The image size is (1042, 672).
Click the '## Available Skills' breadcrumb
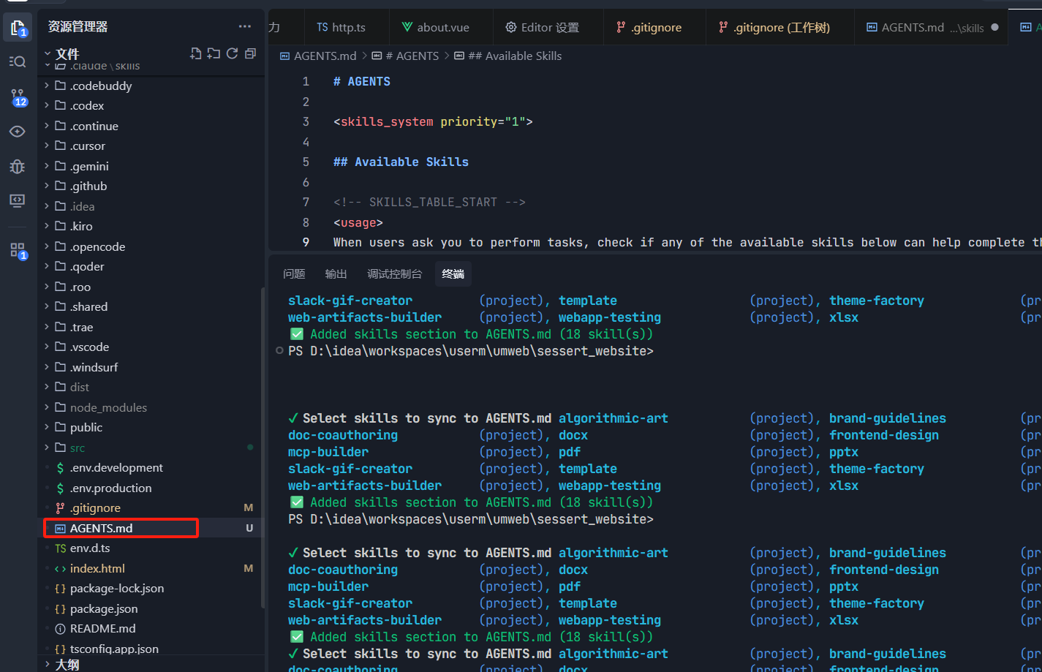[x=514, y=56]
